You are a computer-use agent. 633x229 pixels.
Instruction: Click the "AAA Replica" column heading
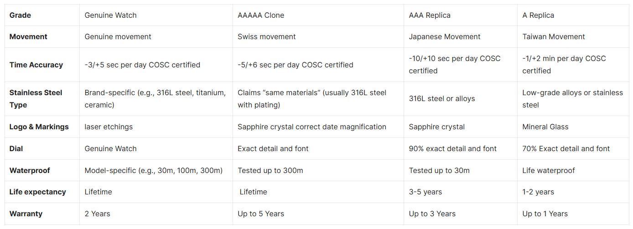coord(430,15)
